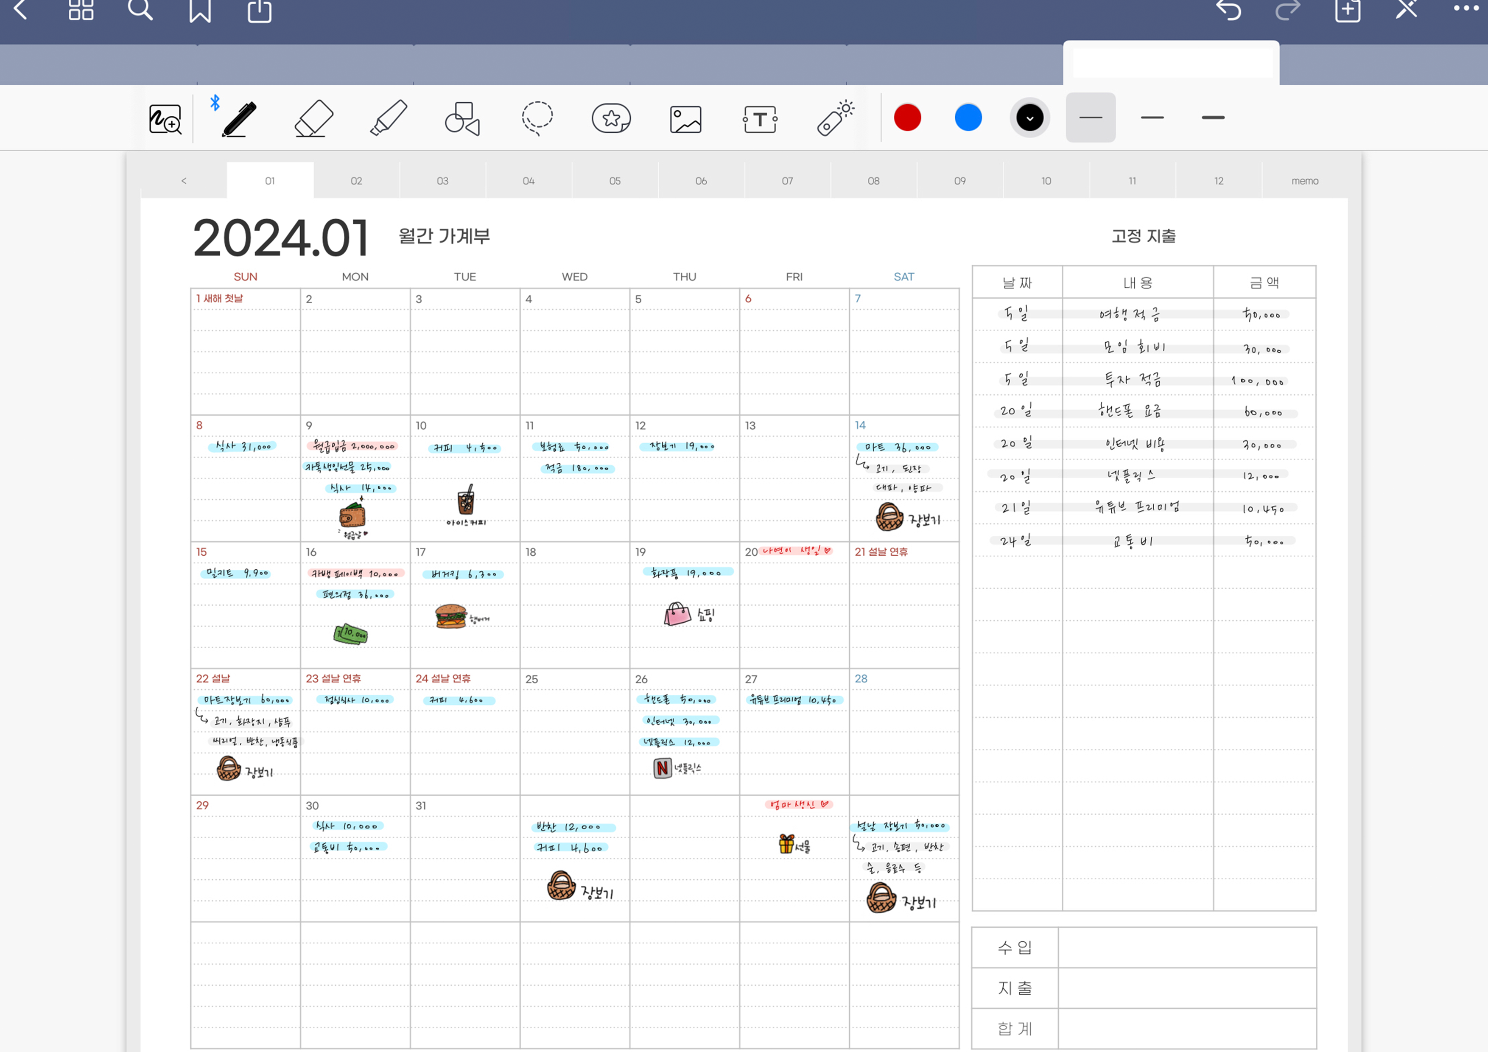The height and width of the screenshot is (1052, 1488).
Task: Click the Undo arrow
Action: point(1228,10)
